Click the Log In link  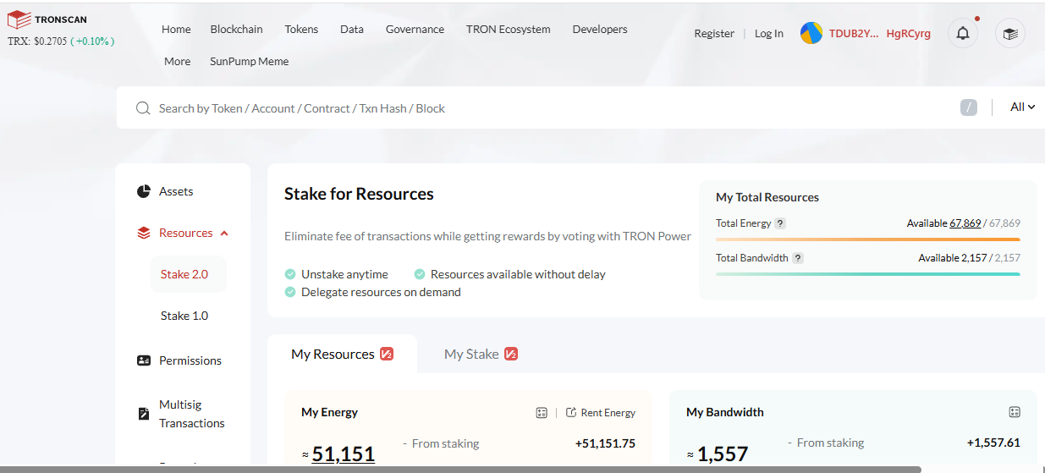[769, 34]
